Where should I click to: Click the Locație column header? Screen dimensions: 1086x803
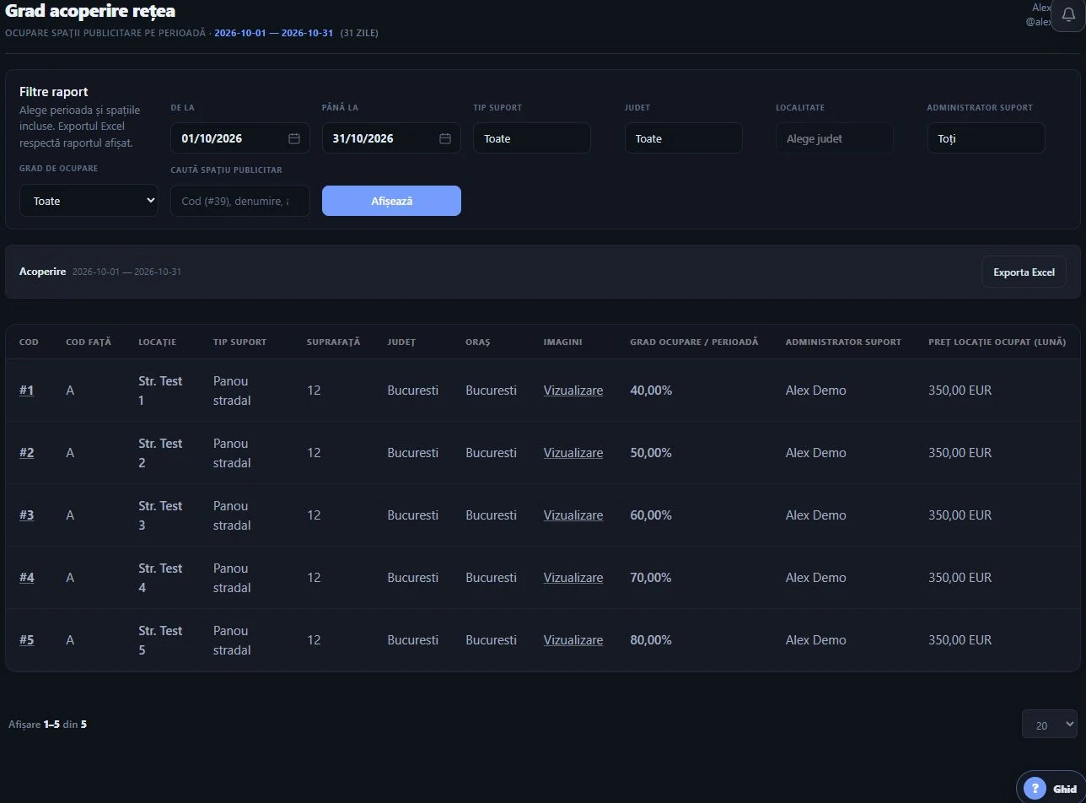tap(158, 342)
